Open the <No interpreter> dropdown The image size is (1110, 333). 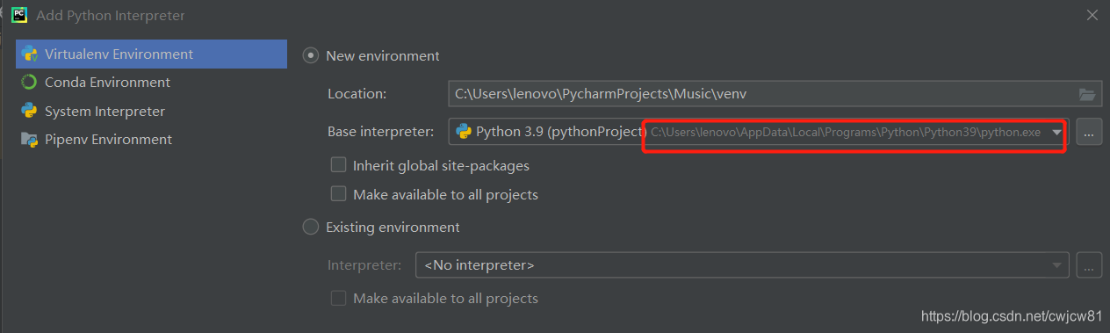click(742, 264)
